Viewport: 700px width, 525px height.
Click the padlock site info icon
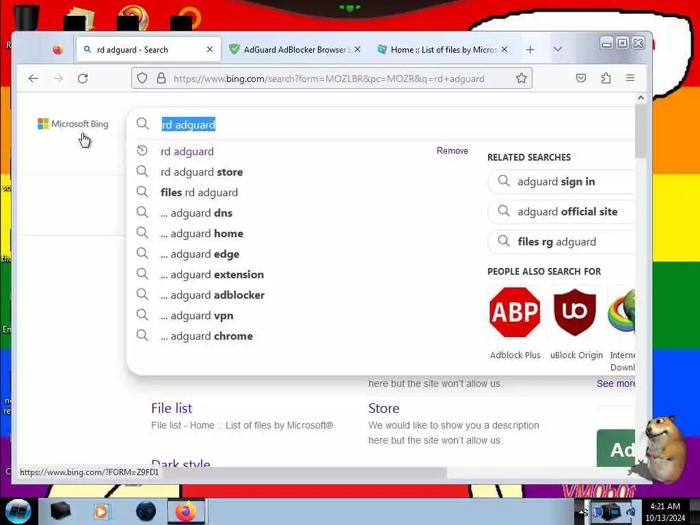click(x=161, y=78)
